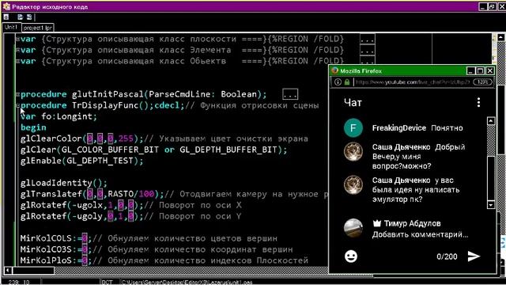This screenshot has height=285, width=506.
Task: Click the leftmost icon in the editor toolbar
Action: pyautogui.click(x=6, y=17)
